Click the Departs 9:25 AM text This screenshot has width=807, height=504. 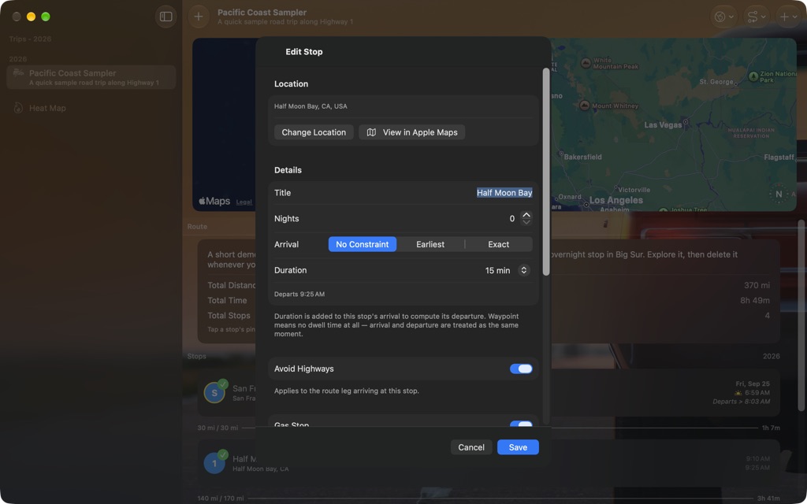coord(299,295)
